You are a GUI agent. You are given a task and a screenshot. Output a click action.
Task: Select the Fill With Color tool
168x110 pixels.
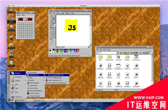coord(54,19)
